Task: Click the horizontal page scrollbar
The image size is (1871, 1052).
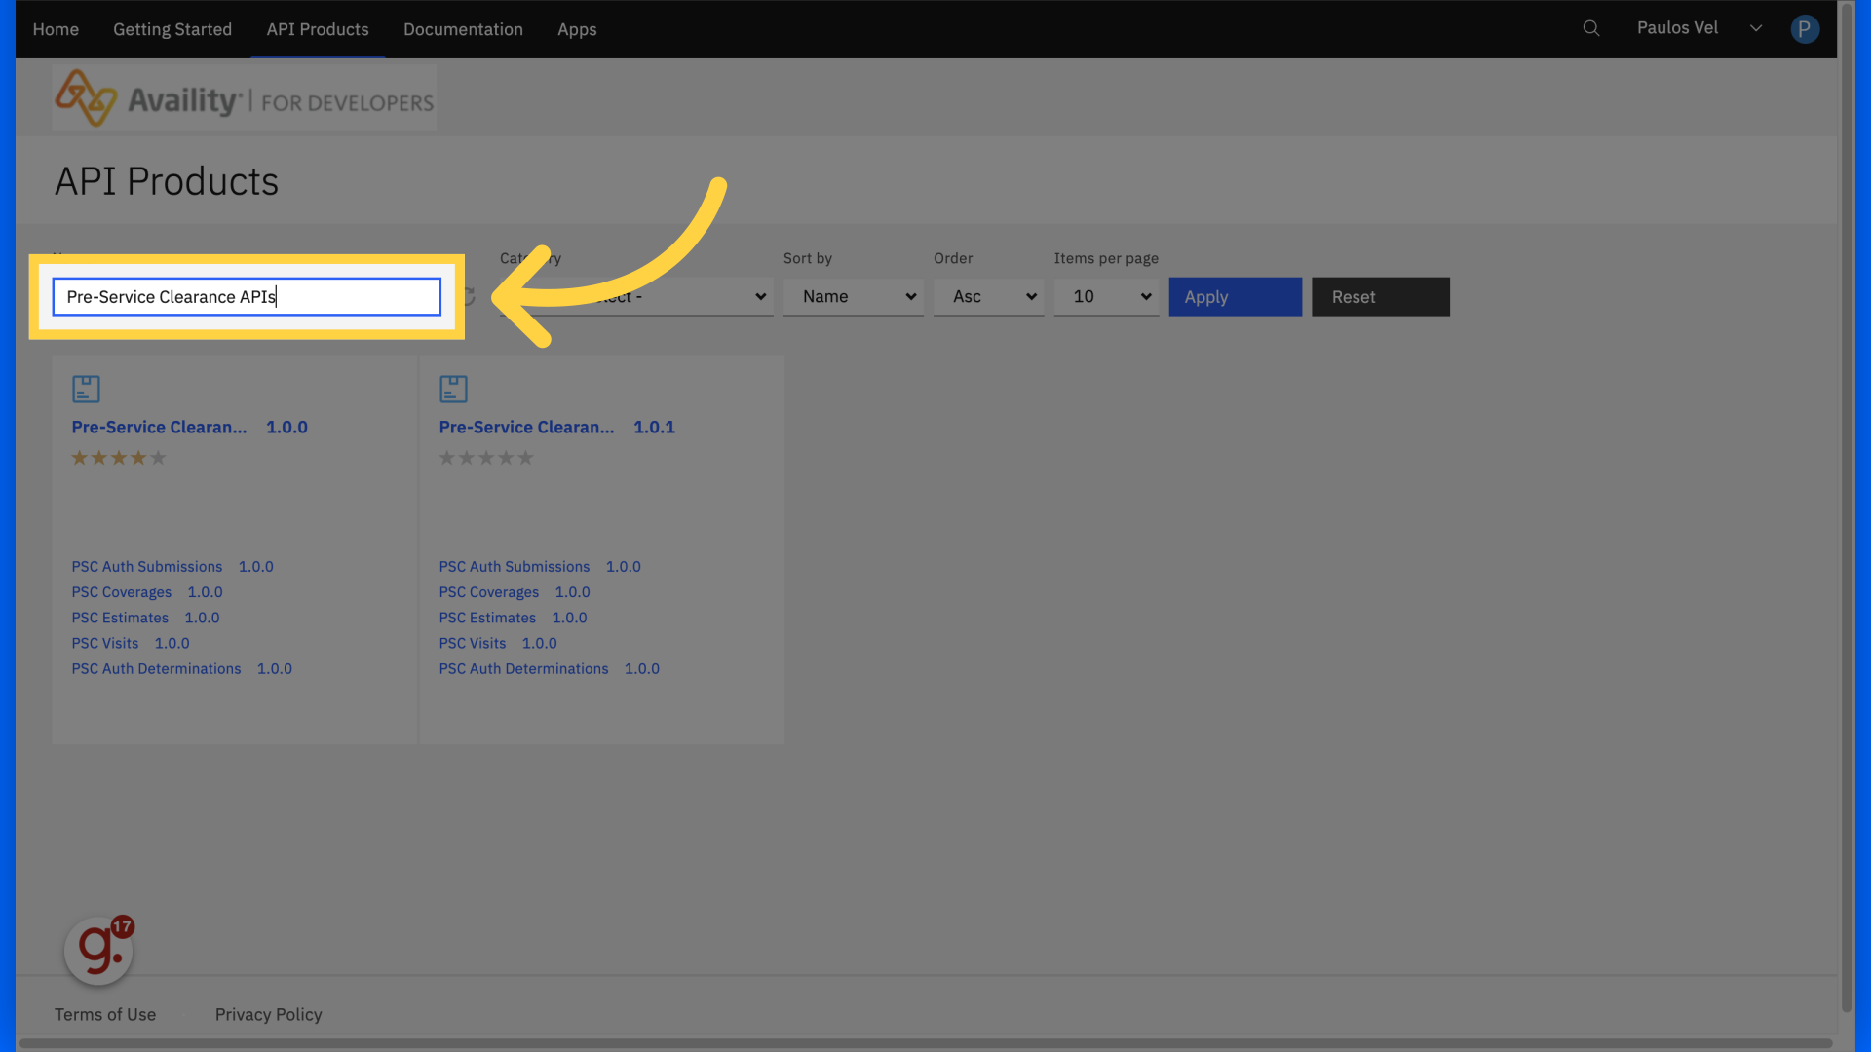Action: (926, 1043)
